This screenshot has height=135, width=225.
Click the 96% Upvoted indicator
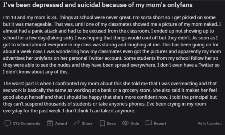(210, 123)
